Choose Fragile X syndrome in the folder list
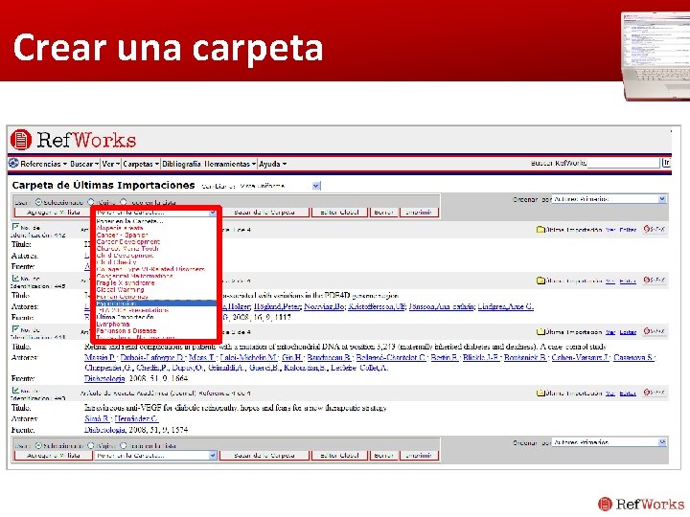This screenshot has height=517, width=690. 126,283
